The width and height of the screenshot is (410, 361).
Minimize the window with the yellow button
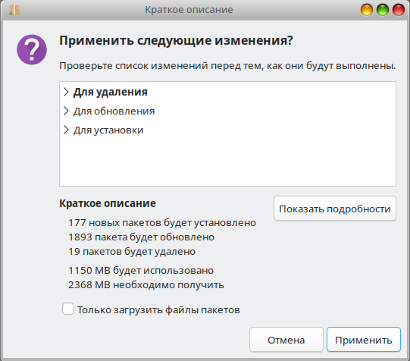[x=367, y=10]
